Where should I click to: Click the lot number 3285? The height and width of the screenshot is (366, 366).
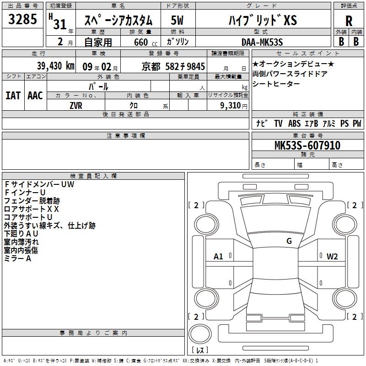(23, 20)
